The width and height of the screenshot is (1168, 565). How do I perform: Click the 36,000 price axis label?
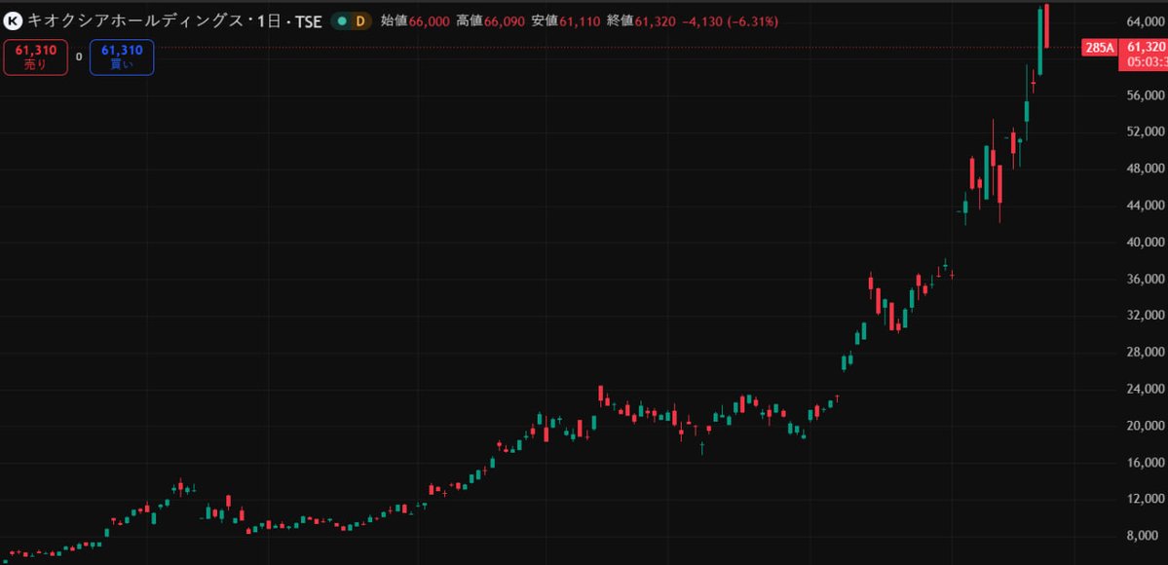tap(1146, 279)
